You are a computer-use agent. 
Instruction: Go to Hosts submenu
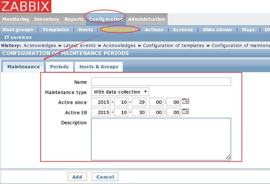click(x=86, y=30)
